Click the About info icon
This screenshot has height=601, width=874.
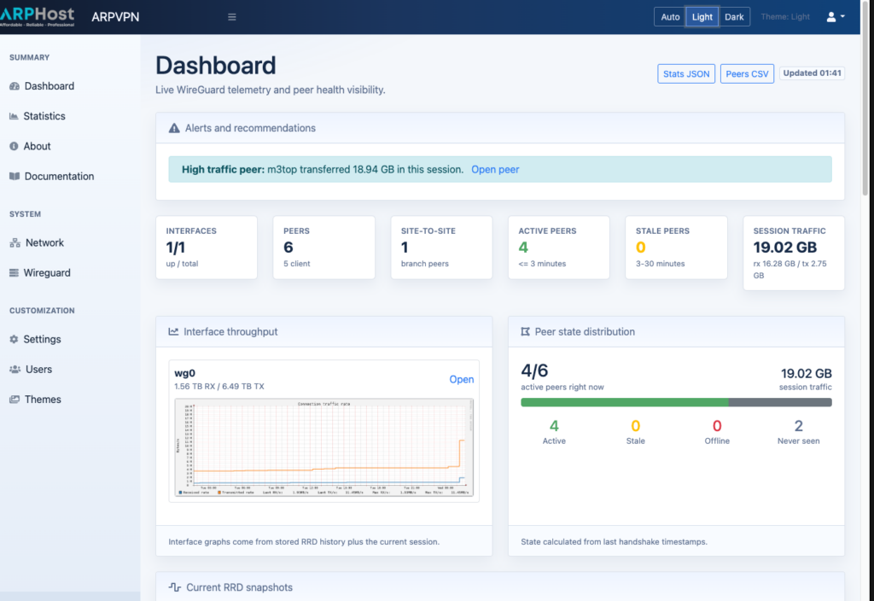[15, 146]
